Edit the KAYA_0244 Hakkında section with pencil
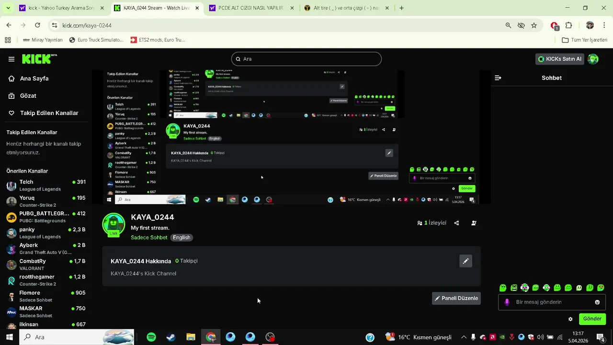The image size is (613, 345). pos(465,261)
